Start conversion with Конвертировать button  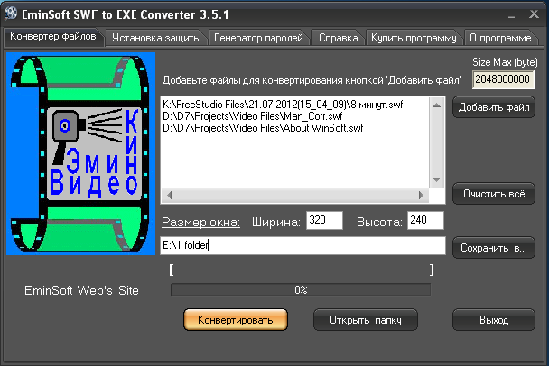[236, 319]
